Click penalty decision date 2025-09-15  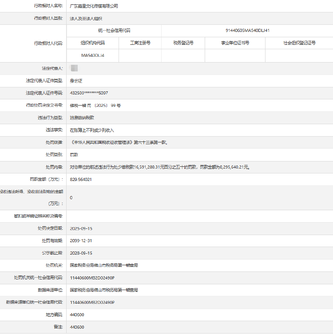[81, 228]
